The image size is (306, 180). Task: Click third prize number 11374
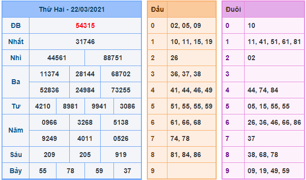coord(50,74)
